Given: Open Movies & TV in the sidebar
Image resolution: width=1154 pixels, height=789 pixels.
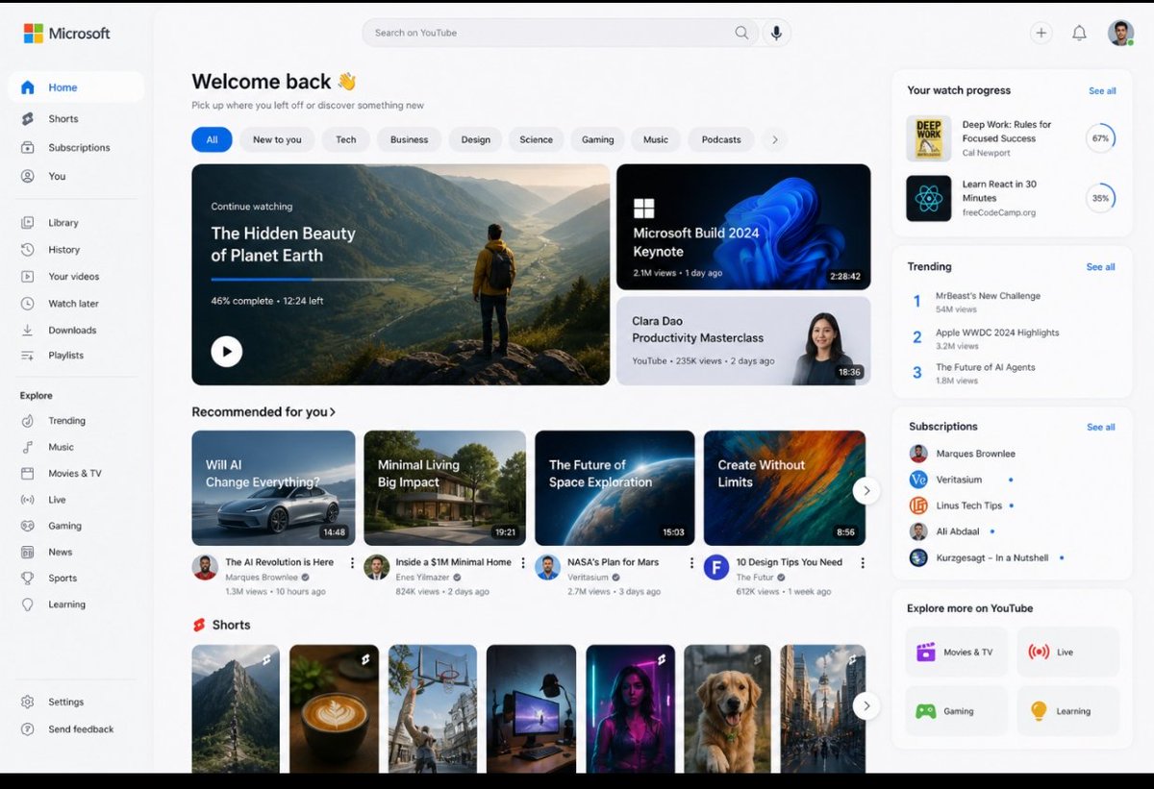Looking at the screenshot, I should coord(74,474).
